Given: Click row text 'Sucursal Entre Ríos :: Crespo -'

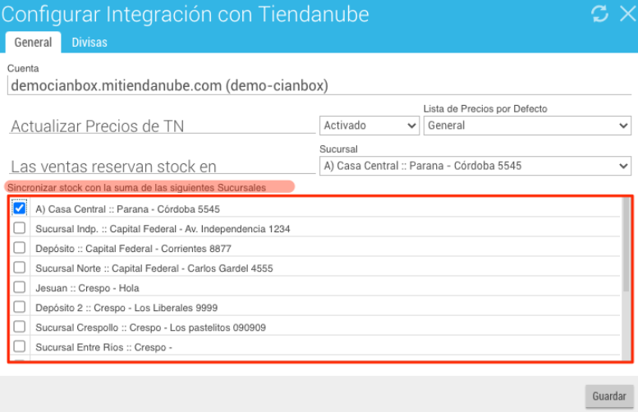Looking at the screenshot, I should [103, 347].
